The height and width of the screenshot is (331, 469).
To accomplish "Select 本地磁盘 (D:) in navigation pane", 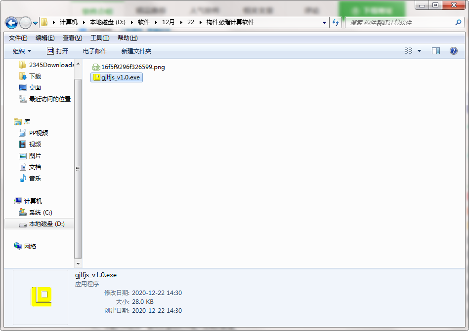I will 46,224.
